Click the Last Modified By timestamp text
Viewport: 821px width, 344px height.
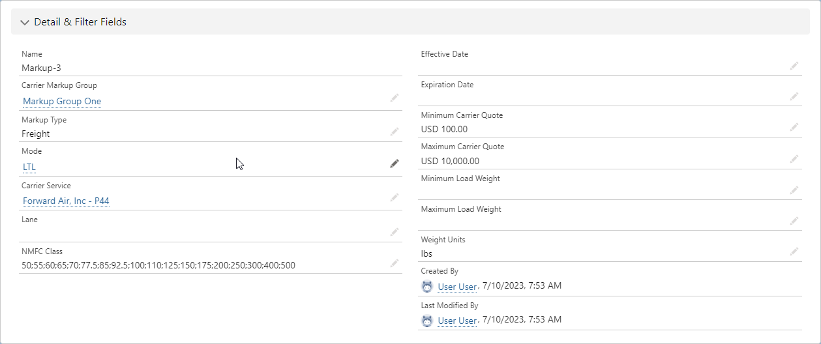(522, 319)
